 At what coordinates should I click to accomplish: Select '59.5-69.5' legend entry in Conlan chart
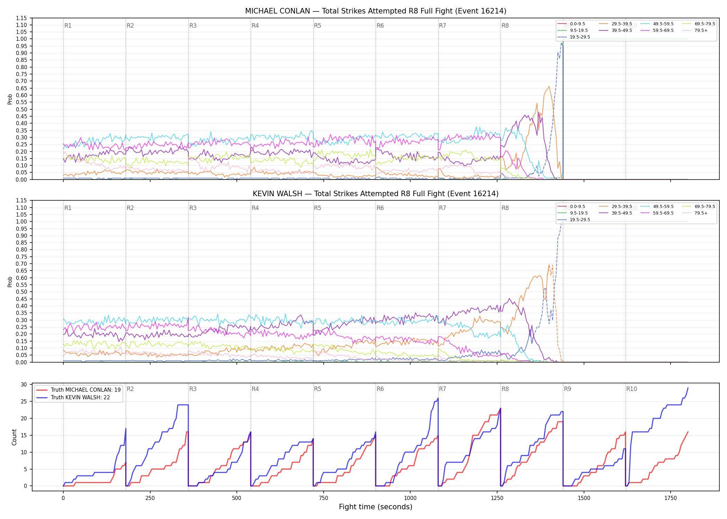[x=657, y=30]
